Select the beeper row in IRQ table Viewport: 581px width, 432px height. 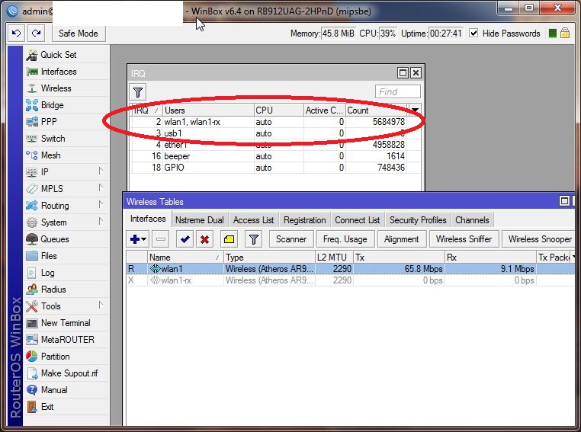pyautogui.click(x=274, y=156)
